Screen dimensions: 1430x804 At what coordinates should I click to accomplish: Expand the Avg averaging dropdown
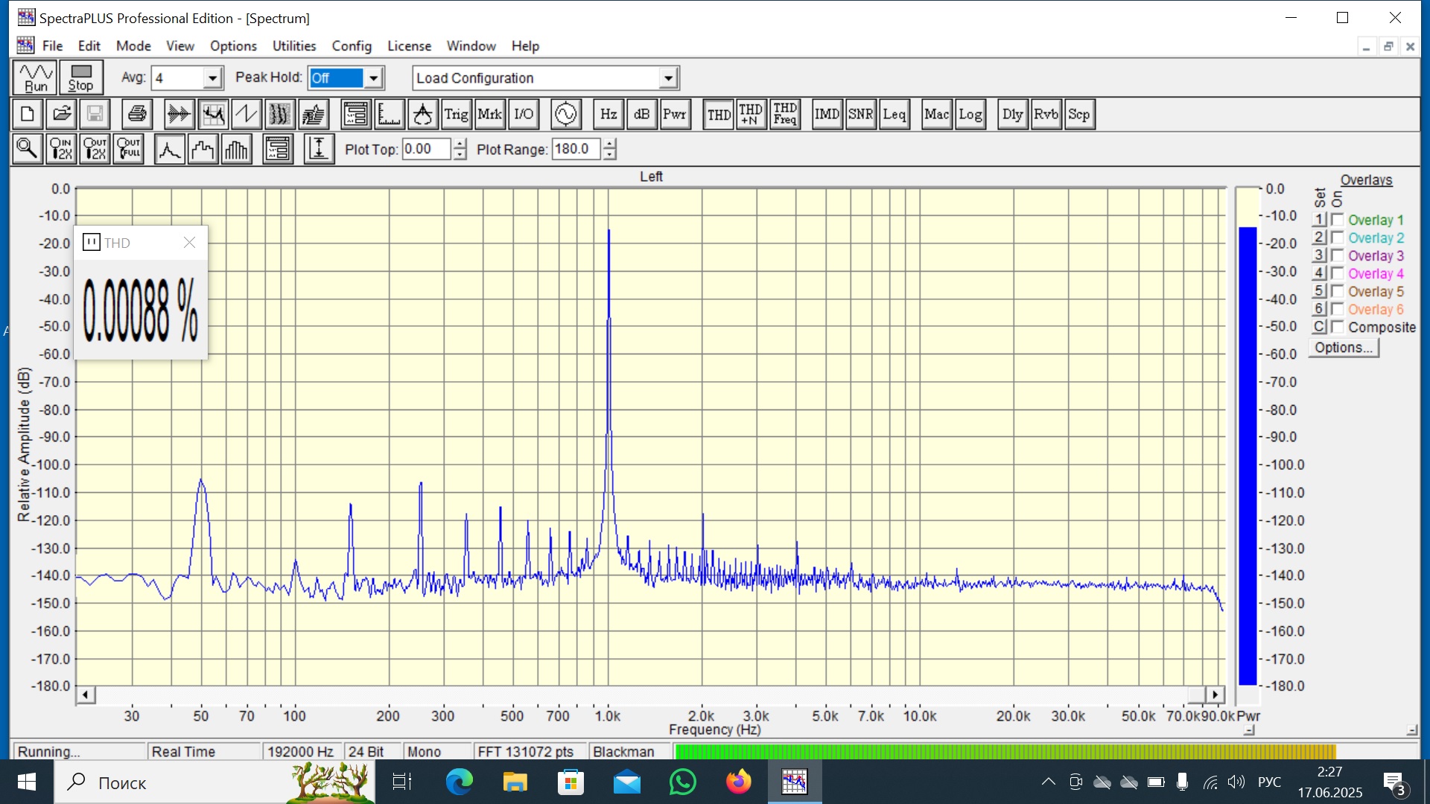coord(212,78)
